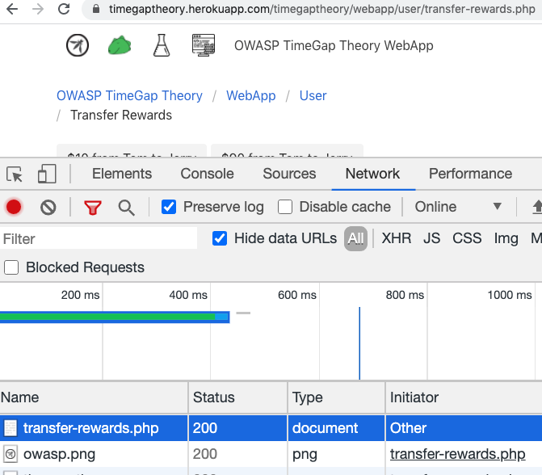Open the Online throttling dropdown
This screenshot has width=542, height=475.
458,207
